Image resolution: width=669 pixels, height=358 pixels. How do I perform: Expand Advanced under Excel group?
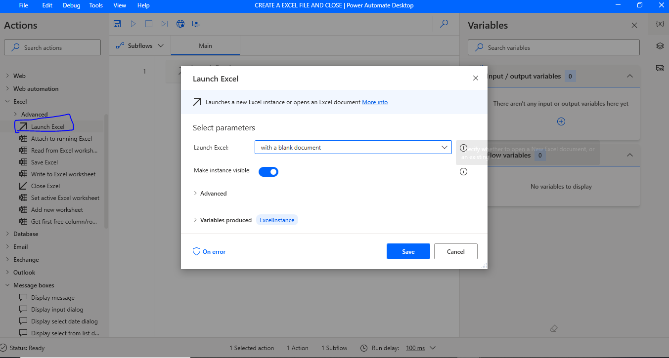pos(15,115)
